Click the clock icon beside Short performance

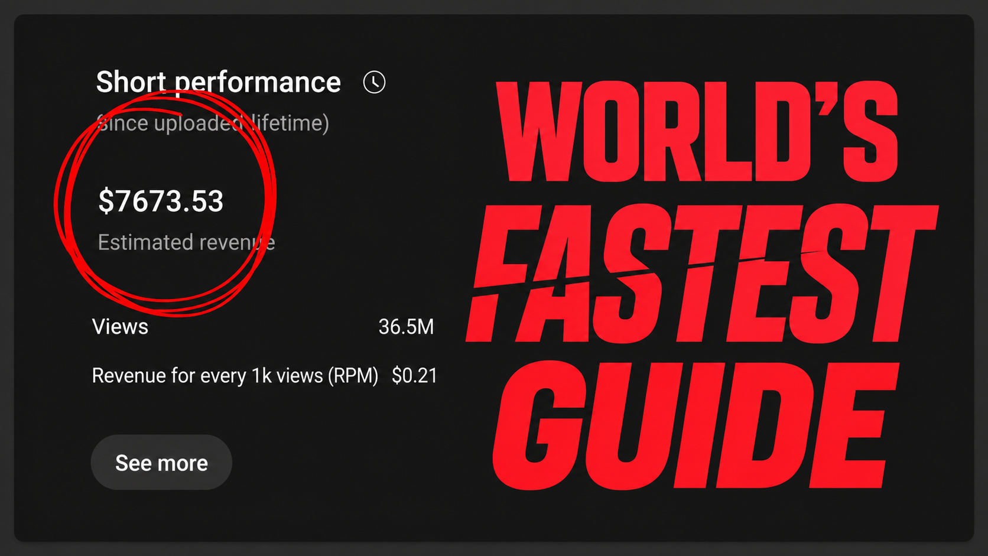(374, 82)
